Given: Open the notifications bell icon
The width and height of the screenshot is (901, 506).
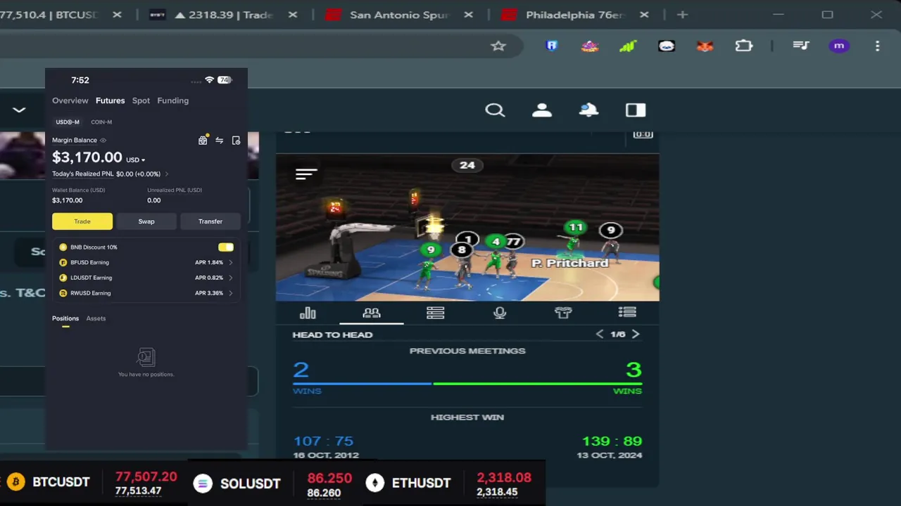Looking at the screenshot, I should pyautogui.click(x=588, y=110).
